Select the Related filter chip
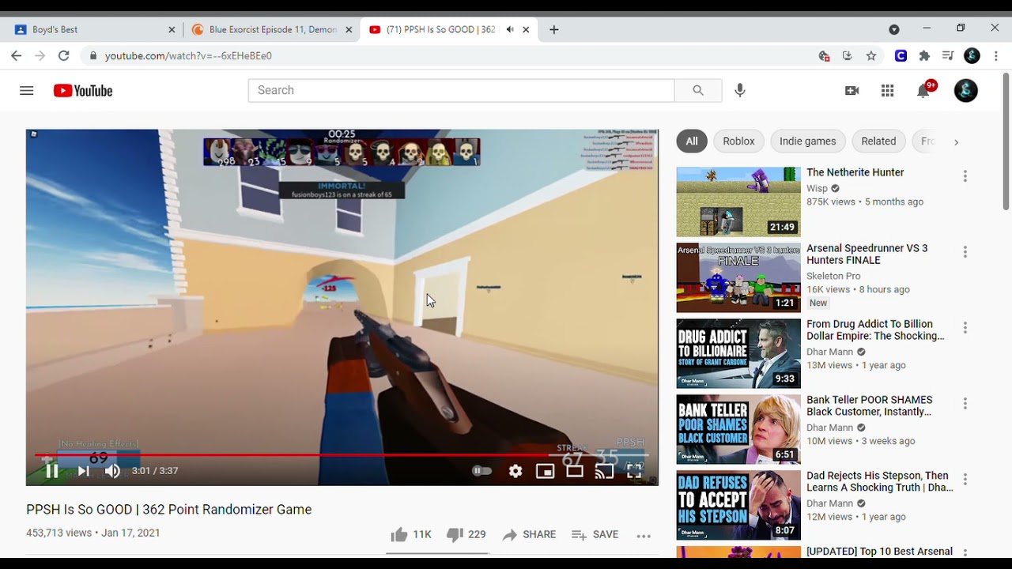 [x=878, y=141]
